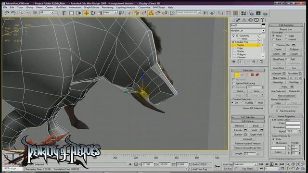Click the Pin Stack icon below modifier stack
This screenshot has height=173, width=308.
(x=233, y=62)
